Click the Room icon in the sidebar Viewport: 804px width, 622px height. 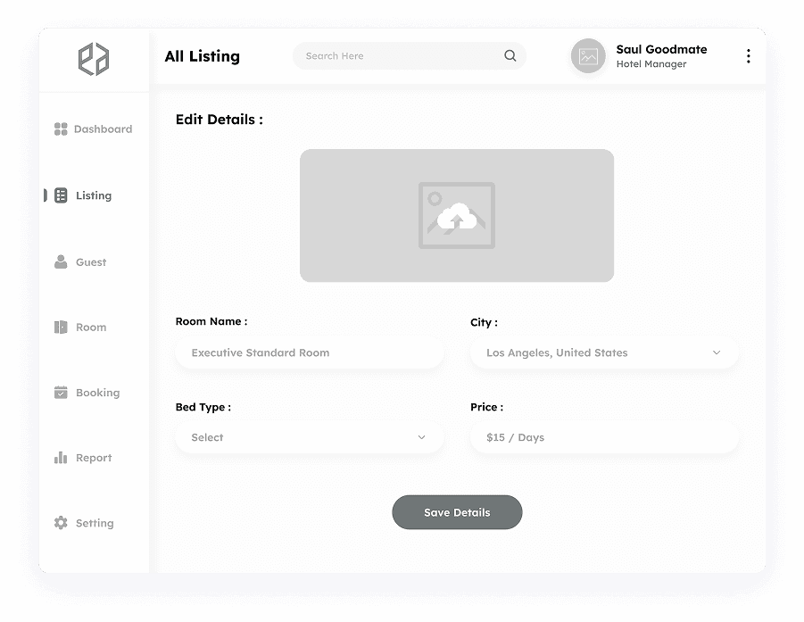click(61, 327)
